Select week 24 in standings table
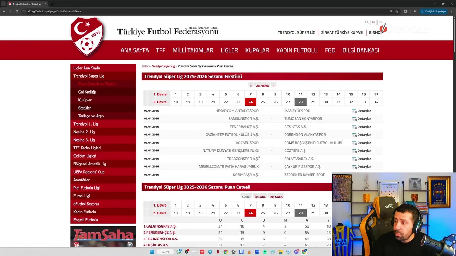Viewport: 456px width, 256px height. 250,213
